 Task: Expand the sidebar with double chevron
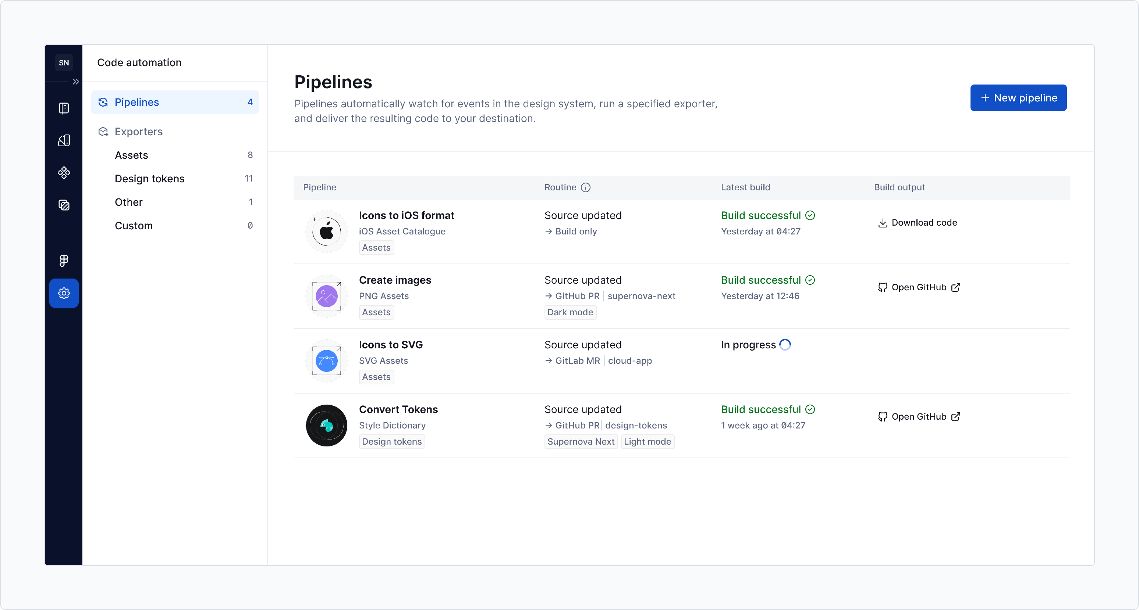76,82
